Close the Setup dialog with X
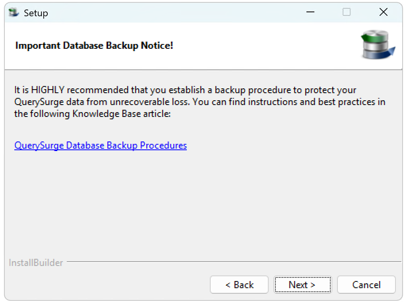The width and height of the screenshot is (405, 304). (383, 12)
